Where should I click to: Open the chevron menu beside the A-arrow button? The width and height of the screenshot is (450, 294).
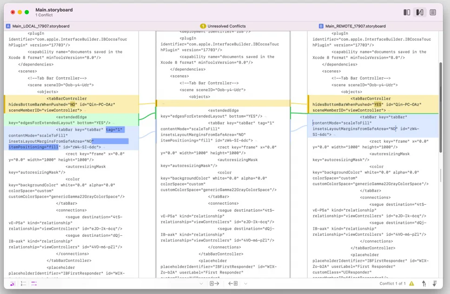[x=201, y=284]
